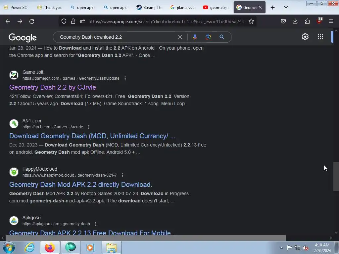This screenshot has width=339, height=254.
Task: Click the HappyMod.cloud site favicon
Action: [x=14, y=172]
